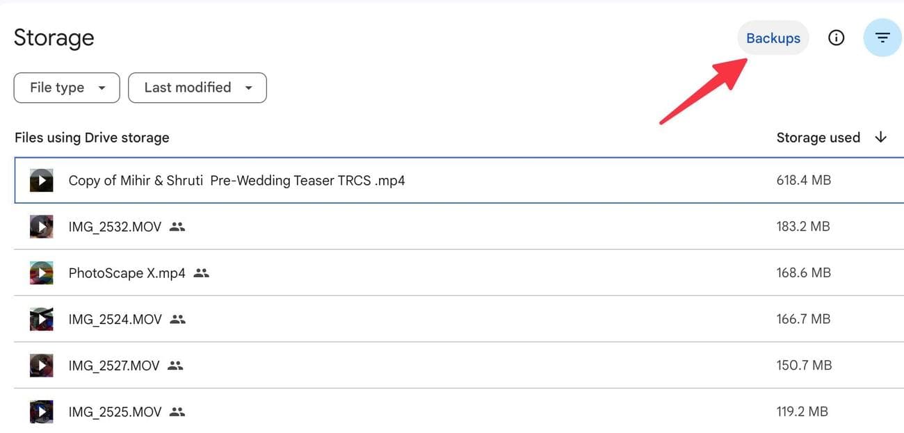The width and height of the screenshot is (904, 433).
Task: Click the PhotoScape X.mp4 thumbnail
Action: (x=41, y=272)
